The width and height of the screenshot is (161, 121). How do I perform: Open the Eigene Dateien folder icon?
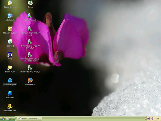10,3
